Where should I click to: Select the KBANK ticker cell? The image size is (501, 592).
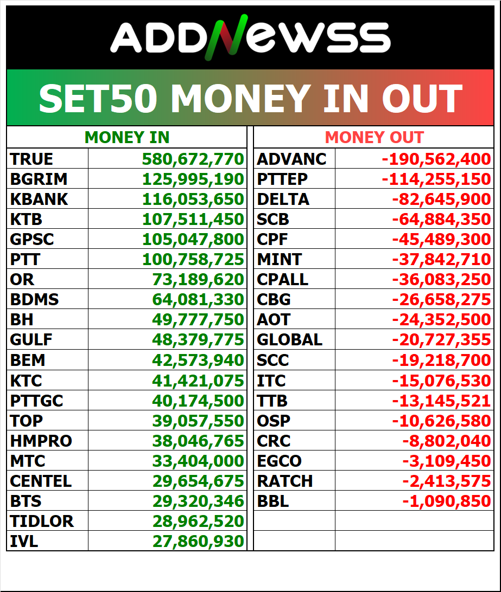(x=39, y=199)
